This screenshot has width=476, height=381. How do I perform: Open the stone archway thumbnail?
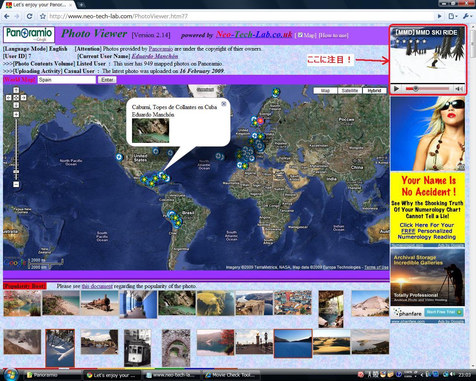[x=176, y=348]
